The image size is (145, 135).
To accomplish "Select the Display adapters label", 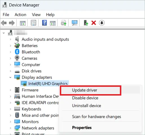I will tap(37, 78).
